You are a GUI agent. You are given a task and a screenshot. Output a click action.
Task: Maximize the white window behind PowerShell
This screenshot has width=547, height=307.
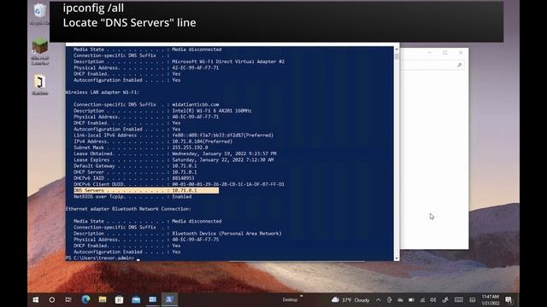[445, 53]
